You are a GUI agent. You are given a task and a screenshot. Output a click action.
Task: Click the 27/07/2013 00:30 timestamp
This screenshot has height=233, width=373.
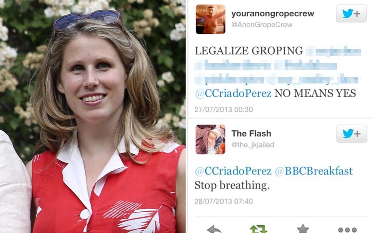(223, 110)
